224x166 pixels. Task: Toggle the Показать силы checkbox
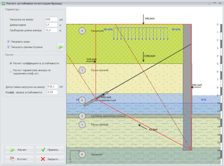click(x=8, y=41)
